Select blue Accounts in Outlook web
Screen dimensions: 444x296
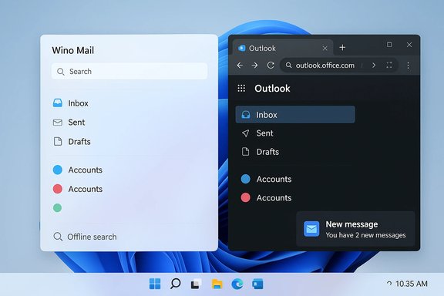[266, 179]
